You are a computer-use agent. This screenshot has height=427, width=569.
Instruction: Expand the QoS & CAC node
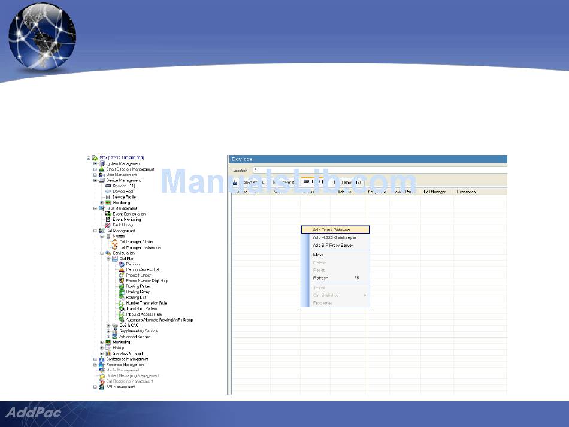[x=108, y=326]
